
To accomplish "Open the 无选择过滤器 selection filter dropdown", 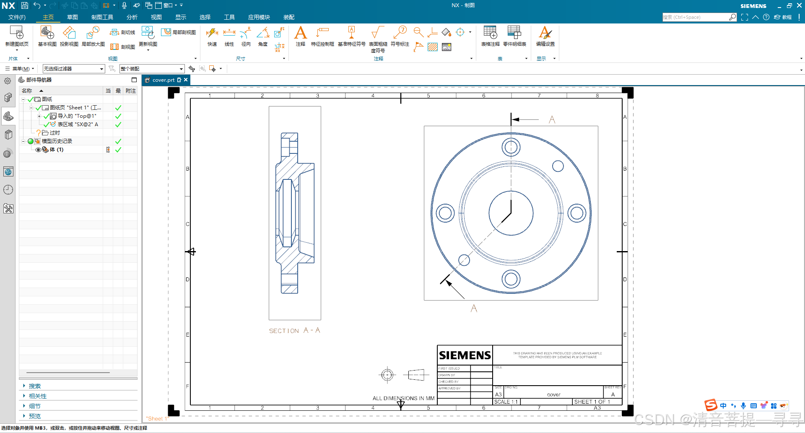I will tap(73, 69).
